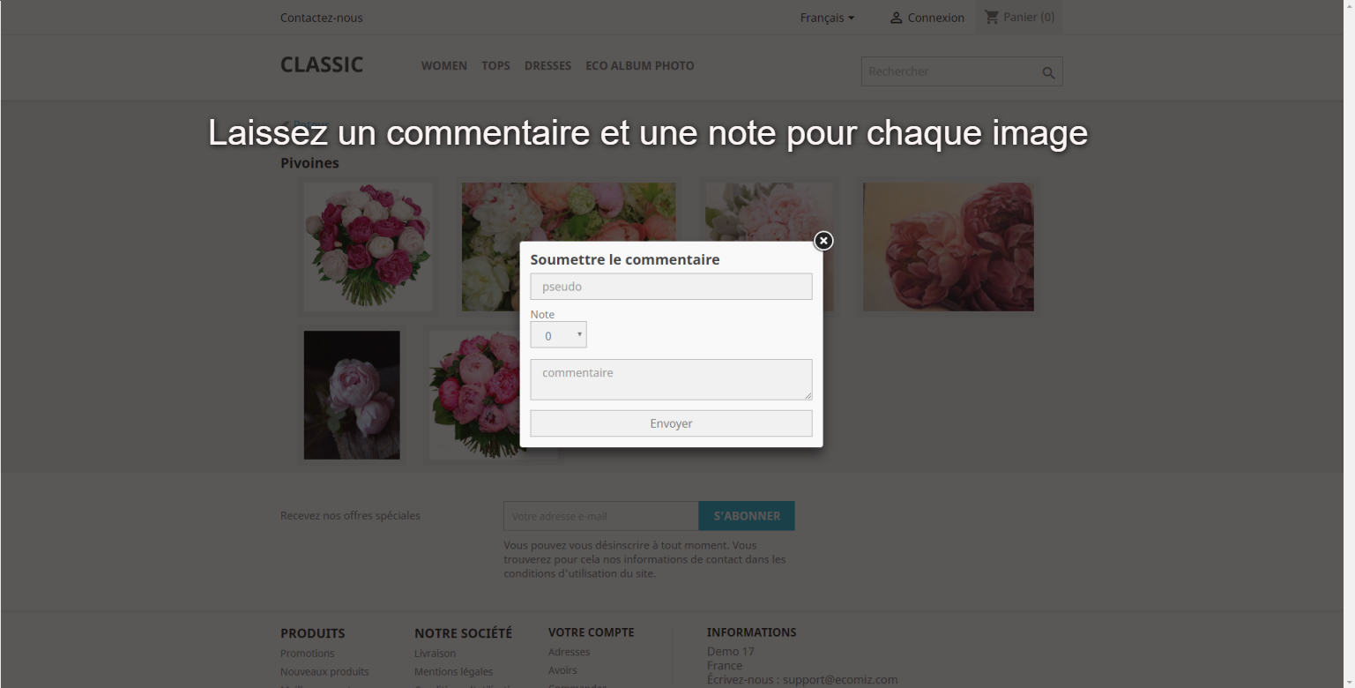Submit the comment with Envoyer
Image resolution: width=1355 pixels, height=688 pixels.
(x=671, y=423)
